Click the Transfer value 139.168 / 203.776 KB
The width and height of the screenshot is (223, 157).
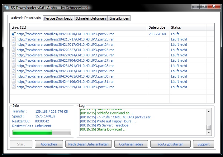coord(51,112)
